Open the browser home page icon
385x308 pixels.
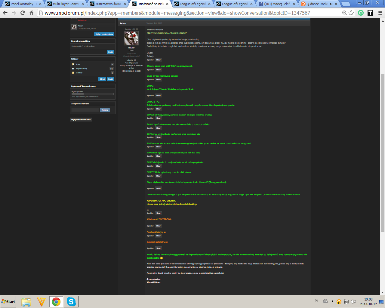point(31,13)
